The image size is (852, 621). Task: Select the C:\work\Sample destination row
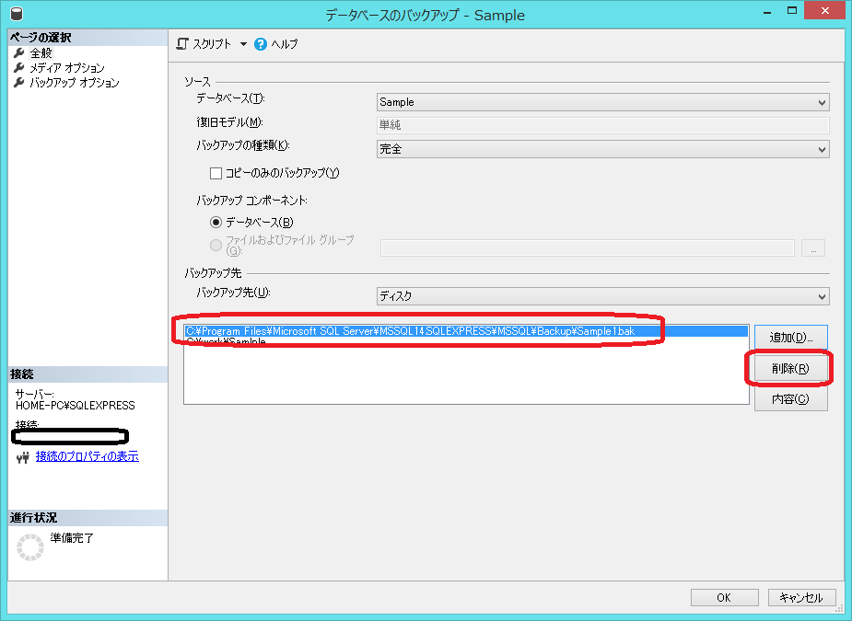(466, 341)
